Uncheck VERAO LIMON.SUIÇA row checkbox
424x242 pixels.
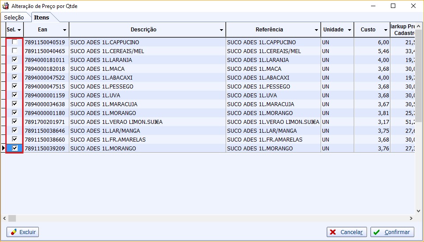pos(15,121)
